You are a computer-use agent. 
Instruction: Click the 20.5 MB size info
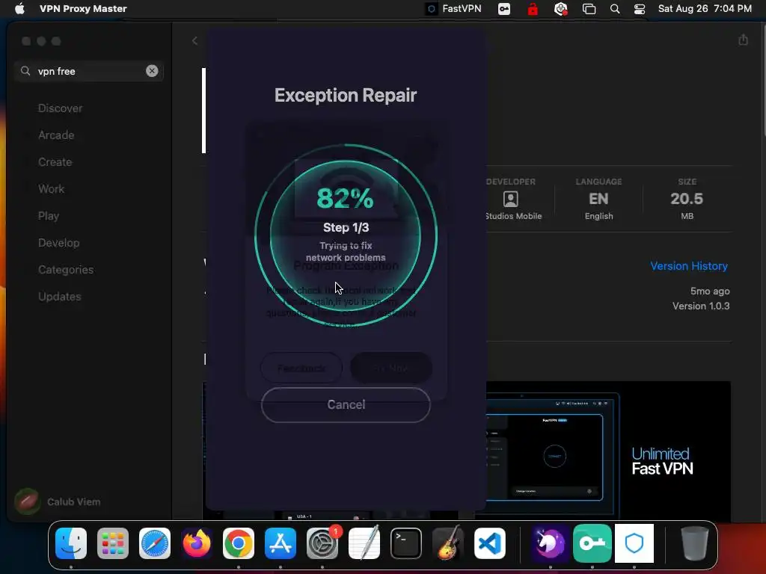(687, 199)
